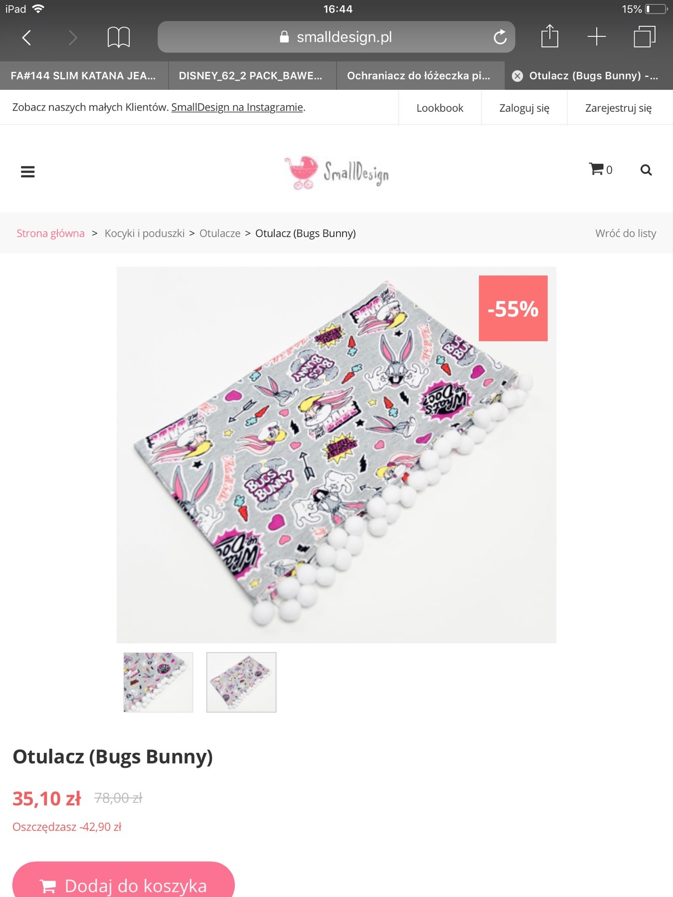Reload the page with the refresh icon

pos(500,37)
